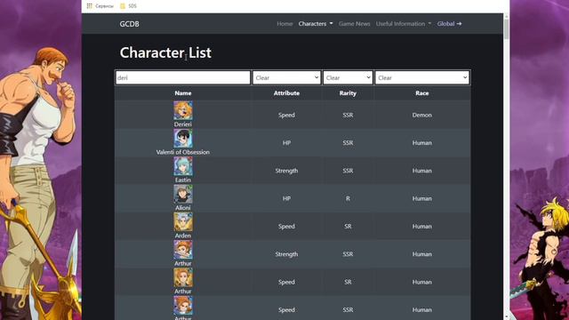This screenshot has height=320, width=569.
Task: Click the R rarity cell for Alioni
Action: [x=348, y=198]
